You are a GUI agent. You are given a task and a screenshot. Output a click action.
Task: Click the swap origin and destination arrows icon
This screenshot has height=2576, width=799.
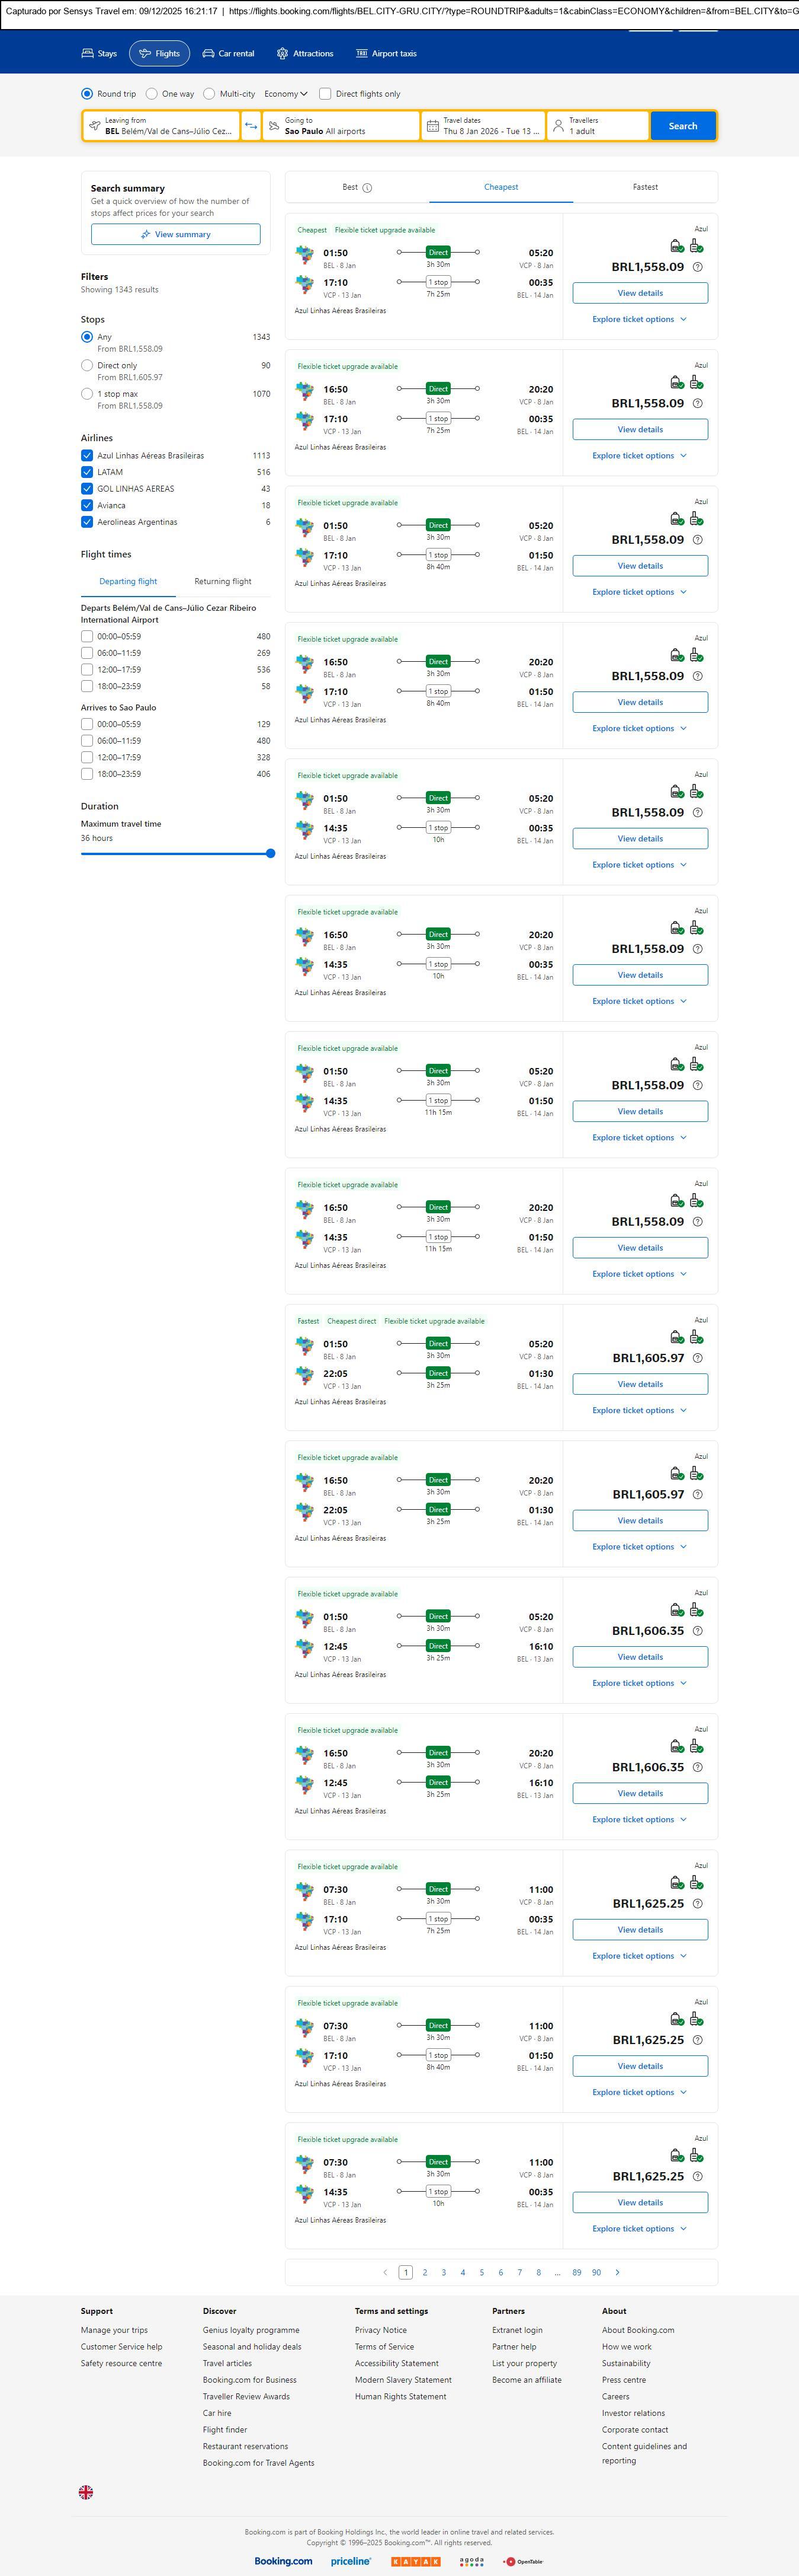[251, 126]
